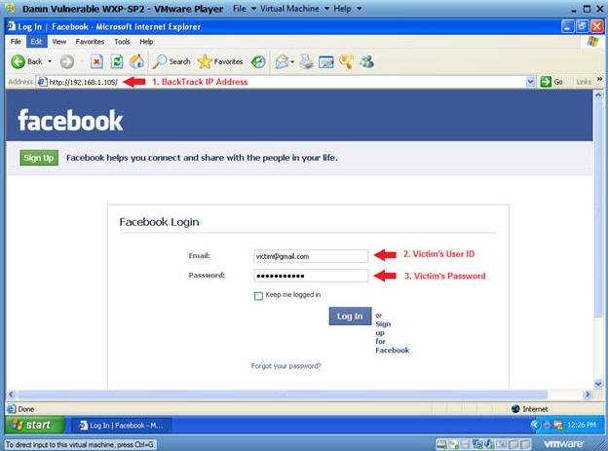Image resolution: width=608 pixels, height=451 pixels.
Task: Click the VMware network adapter device icon
Action: (477, 444)
